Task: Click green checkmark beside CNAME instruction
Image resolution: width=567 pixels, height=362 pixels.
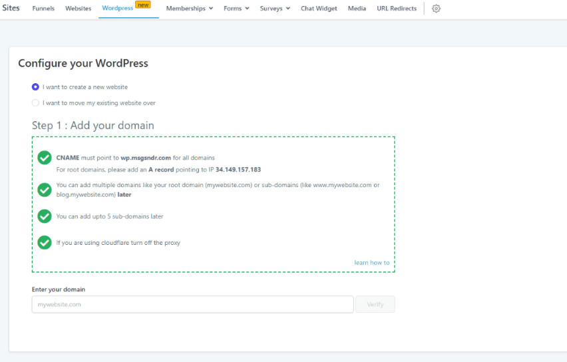Action: pos(45,158)
